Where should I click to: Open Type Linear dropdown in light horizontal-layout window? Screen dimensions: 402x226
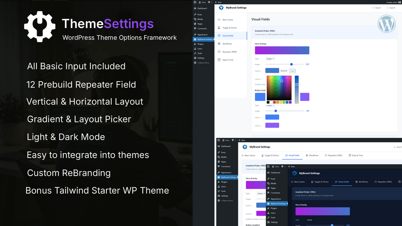pyautogui.click(x=261, y=194)
